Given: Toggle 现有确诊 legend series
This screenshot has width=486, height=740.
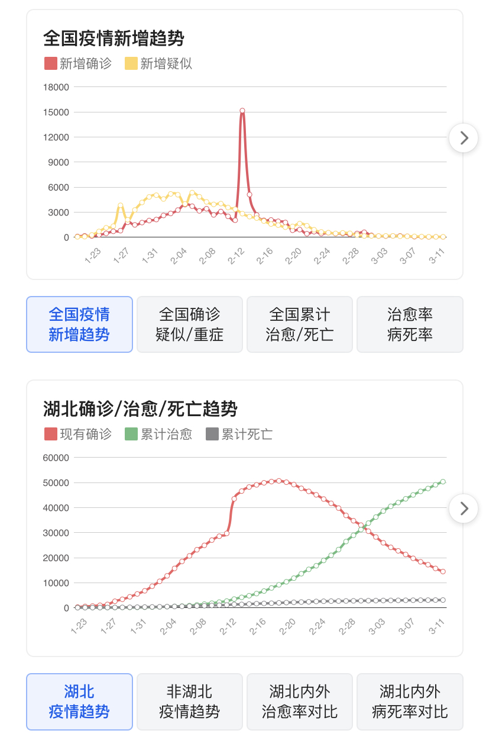Looking at the screenshot, I should click(78, 434).
